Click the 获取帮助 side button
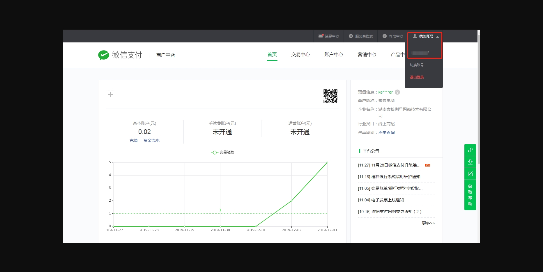543x272 pixels. point(470,195)
